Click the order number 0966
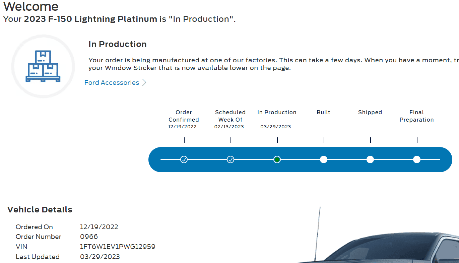 pos(89,237)
